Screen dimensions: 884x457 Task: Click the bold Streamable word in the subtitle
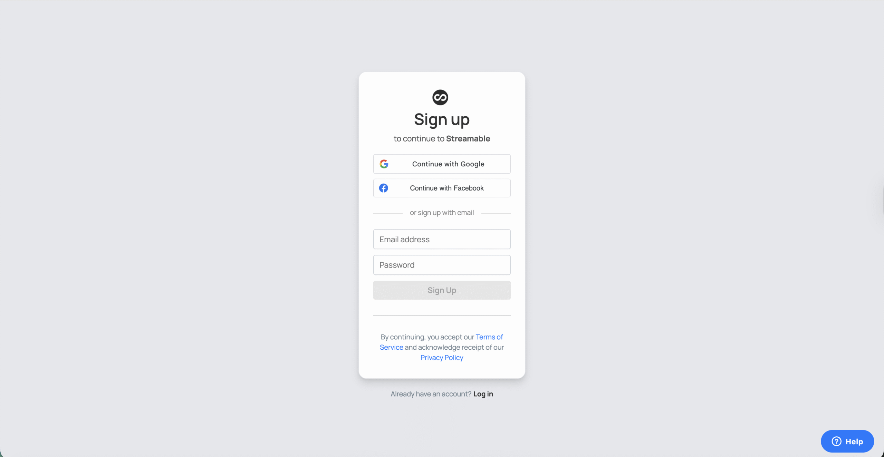point(468,139)
